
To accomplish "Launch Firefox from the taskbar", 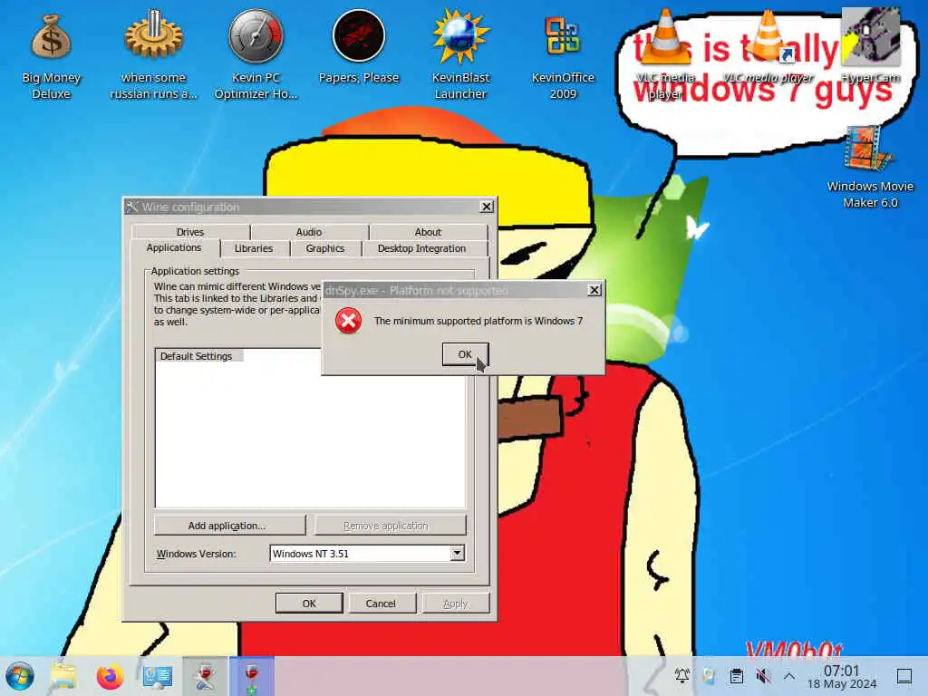I will tap(110, 676).
